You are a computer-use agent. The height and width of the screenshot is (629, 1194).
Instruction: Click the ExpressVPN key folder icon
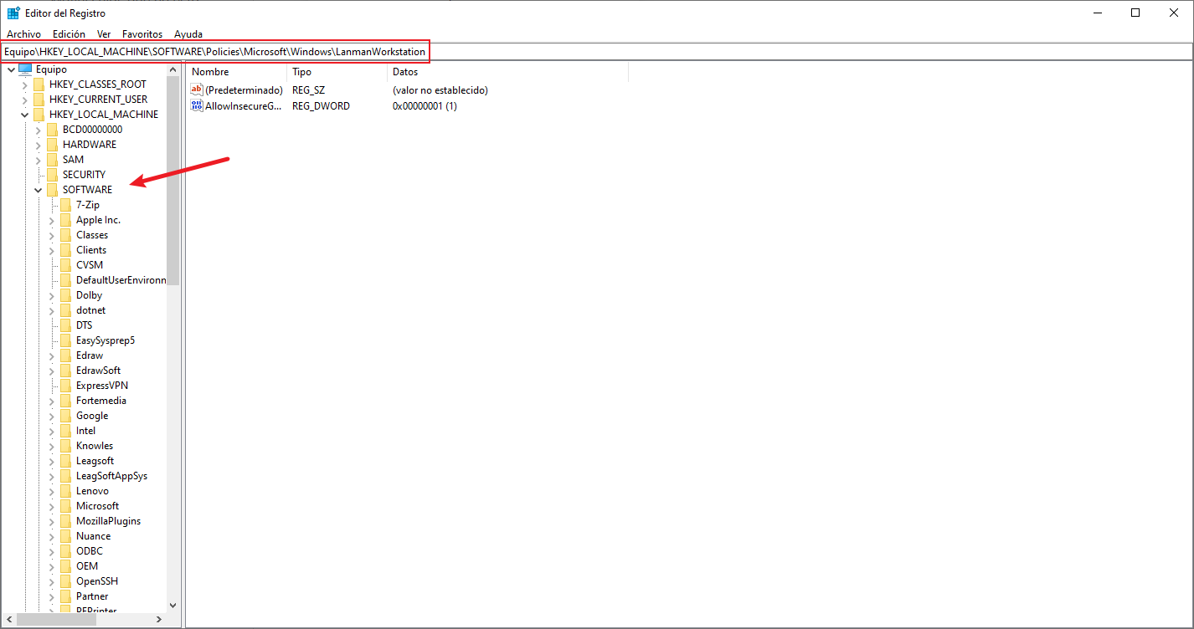(x=65, y=386)
